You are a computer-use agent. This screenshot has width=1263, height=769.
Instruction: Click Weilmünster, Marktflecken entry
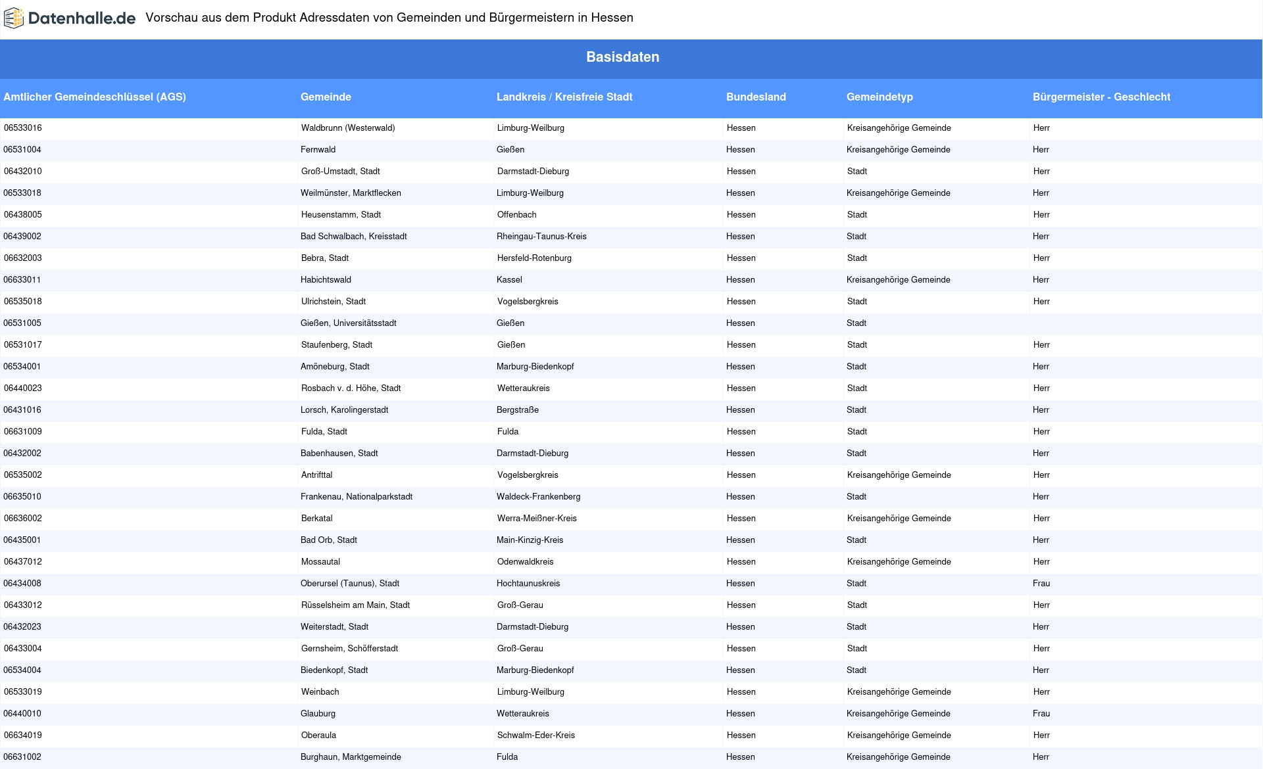tap(351, 193)
